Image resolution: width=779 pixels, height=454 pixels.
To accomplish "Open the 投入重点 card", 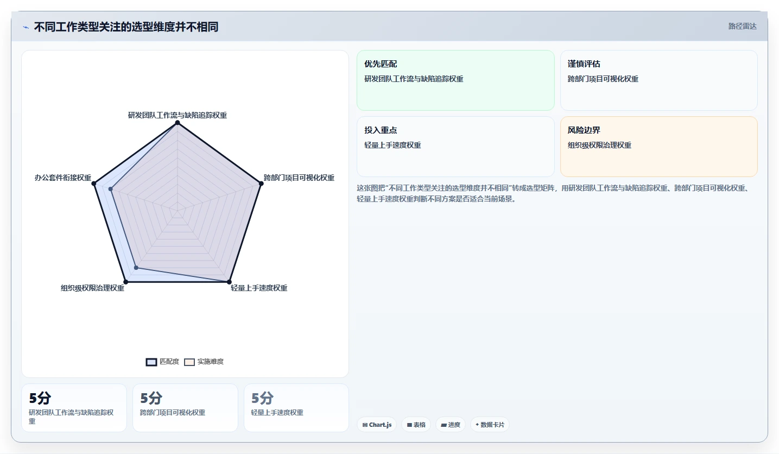I will [x=455, y=147].
